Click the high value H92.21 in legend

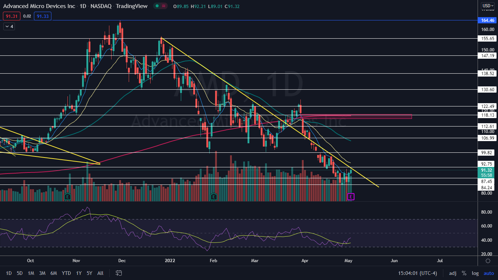click(x=198, y=6)
